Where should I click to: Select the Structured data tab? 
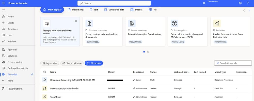pos(114,10)
